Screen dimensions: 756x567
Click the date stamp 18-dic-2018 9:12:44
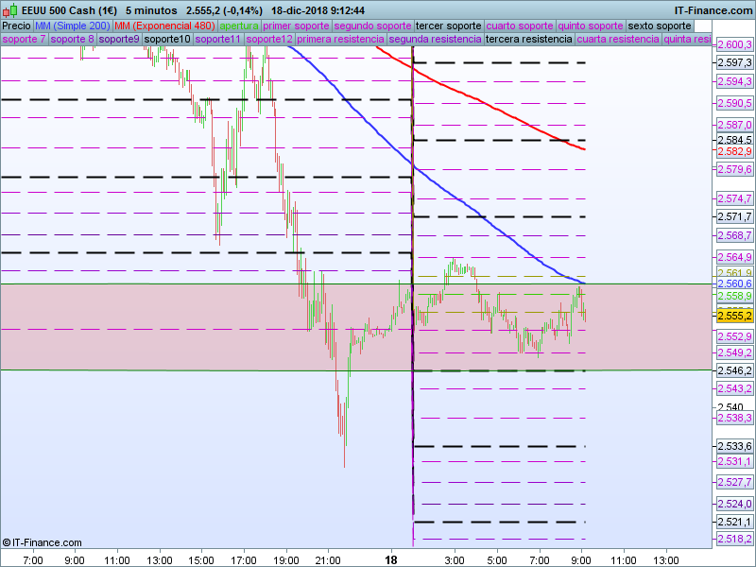point(318,10)
